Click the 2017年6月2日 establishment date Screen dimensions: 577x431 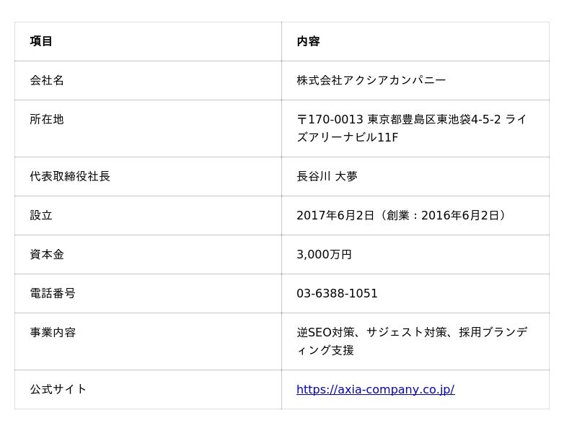(335, 215)
